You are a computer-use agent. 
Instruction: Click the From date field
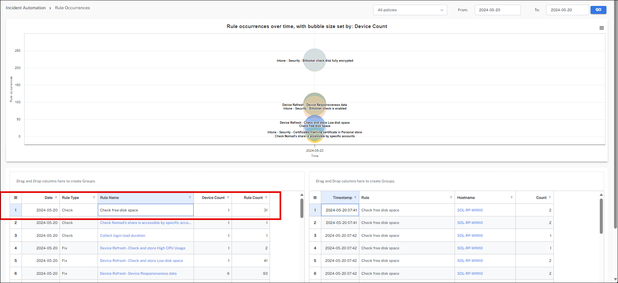click(497, 10)
